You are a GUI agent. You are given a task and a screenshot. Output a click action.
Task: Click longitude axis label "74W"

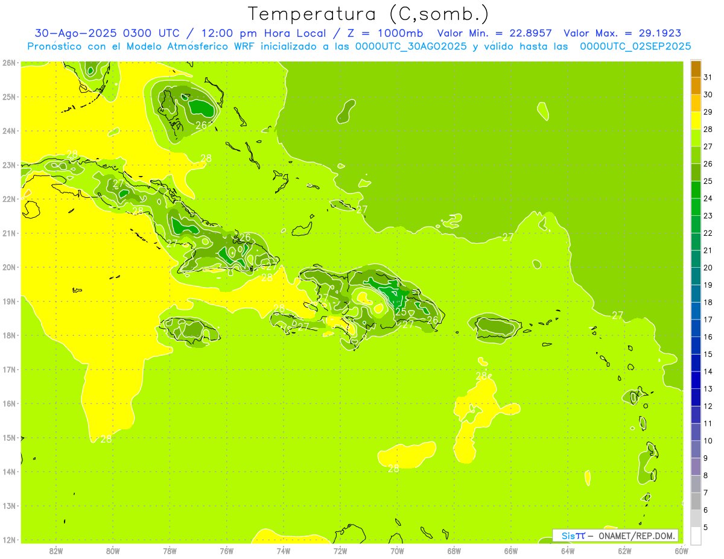(x=284, y=551)
